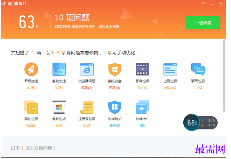Click the 风险(2) browser risk link
Viewport: 231px width, 159px height.
coord(87,88)
